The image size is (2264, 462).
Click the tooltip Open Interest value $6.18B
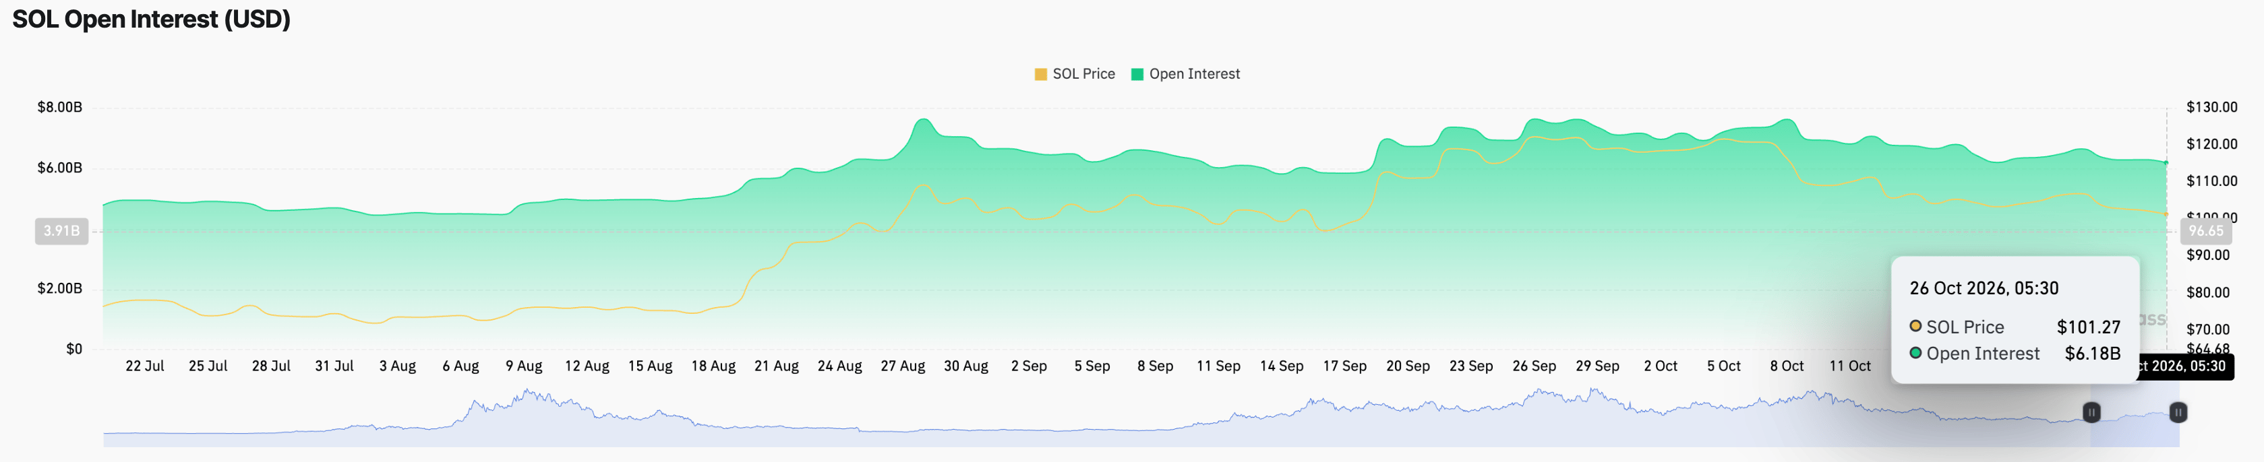point(2093,353)
